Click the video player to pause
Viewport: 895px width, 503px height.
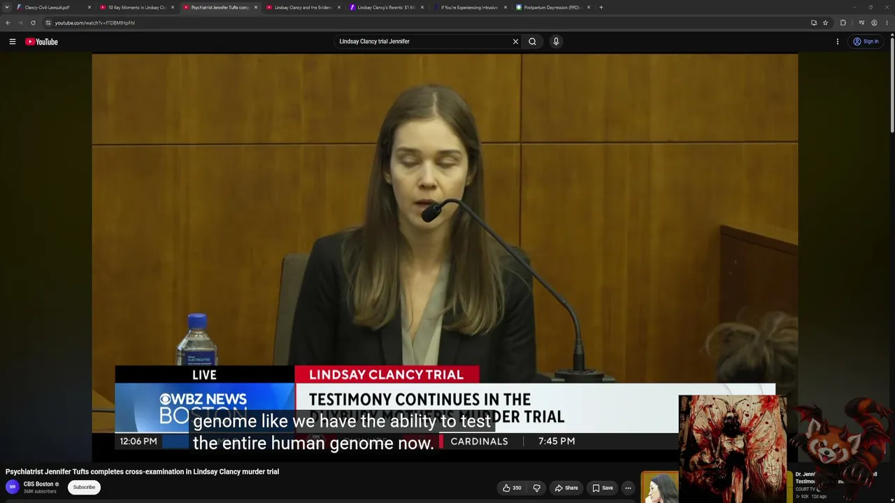coord(445,257)
